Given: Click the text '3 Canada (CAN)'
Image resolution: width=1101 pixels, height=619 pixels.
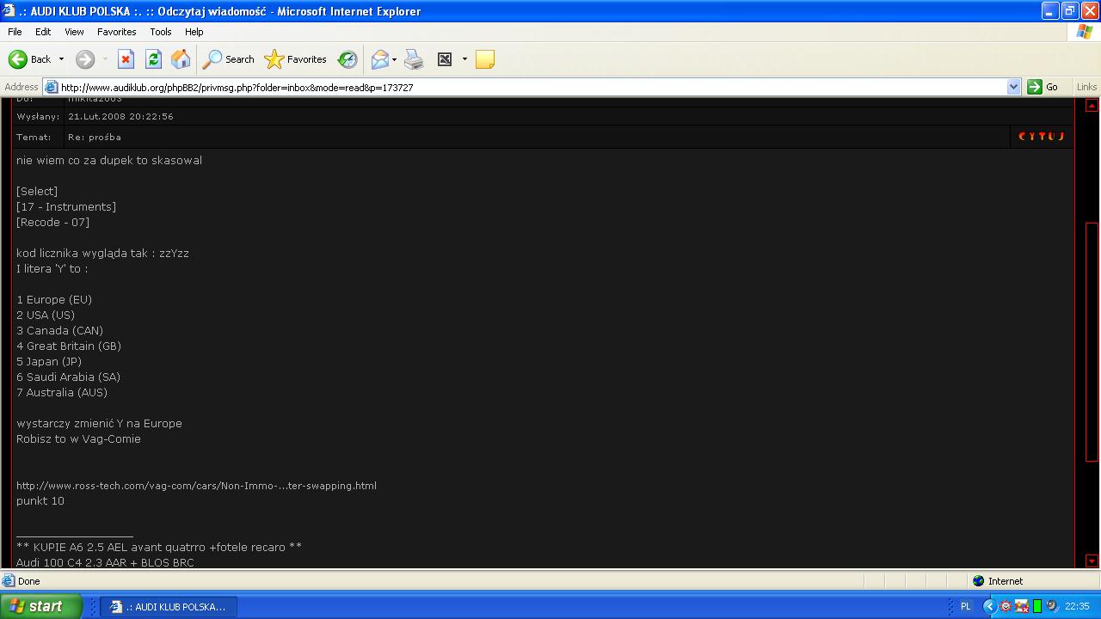Looking at the screenshot, I should pos(59,330).
